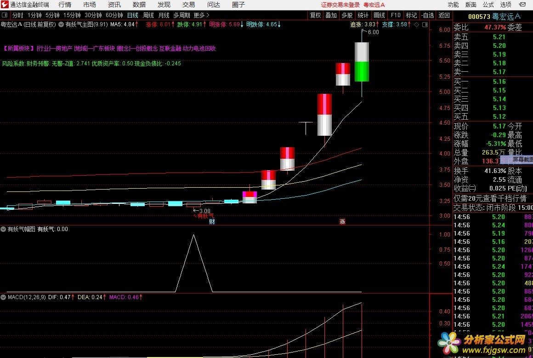The height and width of the screenshot is (358, 533).
Task: Click the 卖一 5.17 order row
Action: 493,72
